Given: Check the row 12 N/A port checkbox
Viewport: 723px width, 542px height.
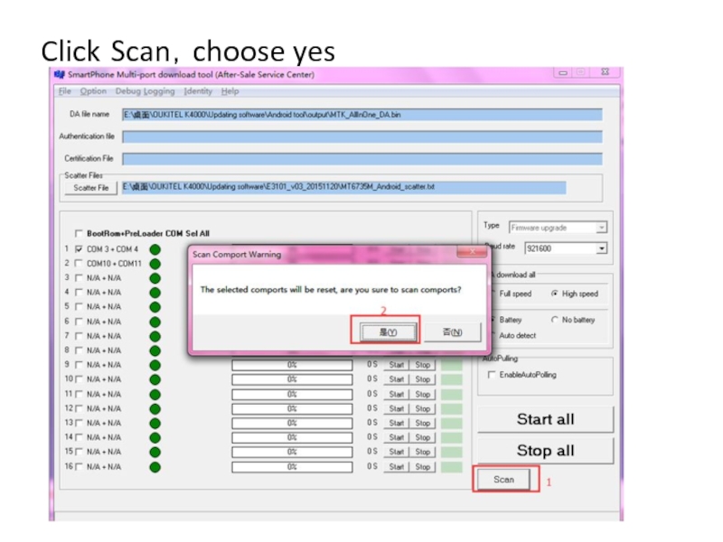Looking at the screenshot, I should coord(79,409).
